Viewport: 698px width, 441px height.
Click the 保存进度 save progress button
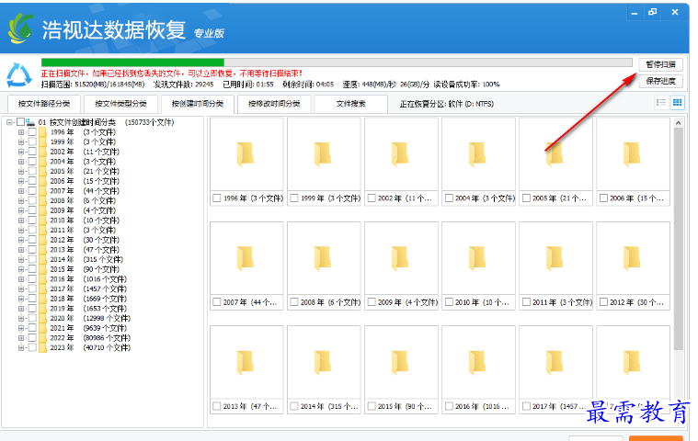tap(660, 81)
